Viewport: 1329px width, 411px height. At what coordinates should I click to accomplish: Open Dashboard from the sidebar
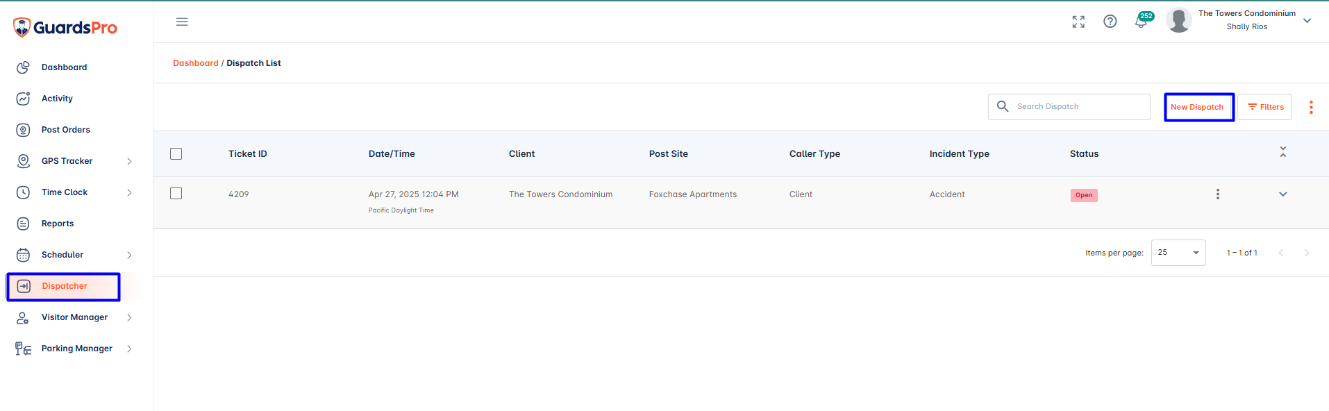coord(64,67)
